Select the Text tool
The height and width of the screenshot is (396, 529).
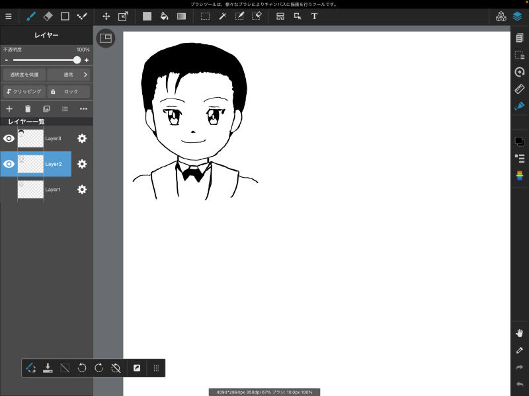click(x=314, y=16)
